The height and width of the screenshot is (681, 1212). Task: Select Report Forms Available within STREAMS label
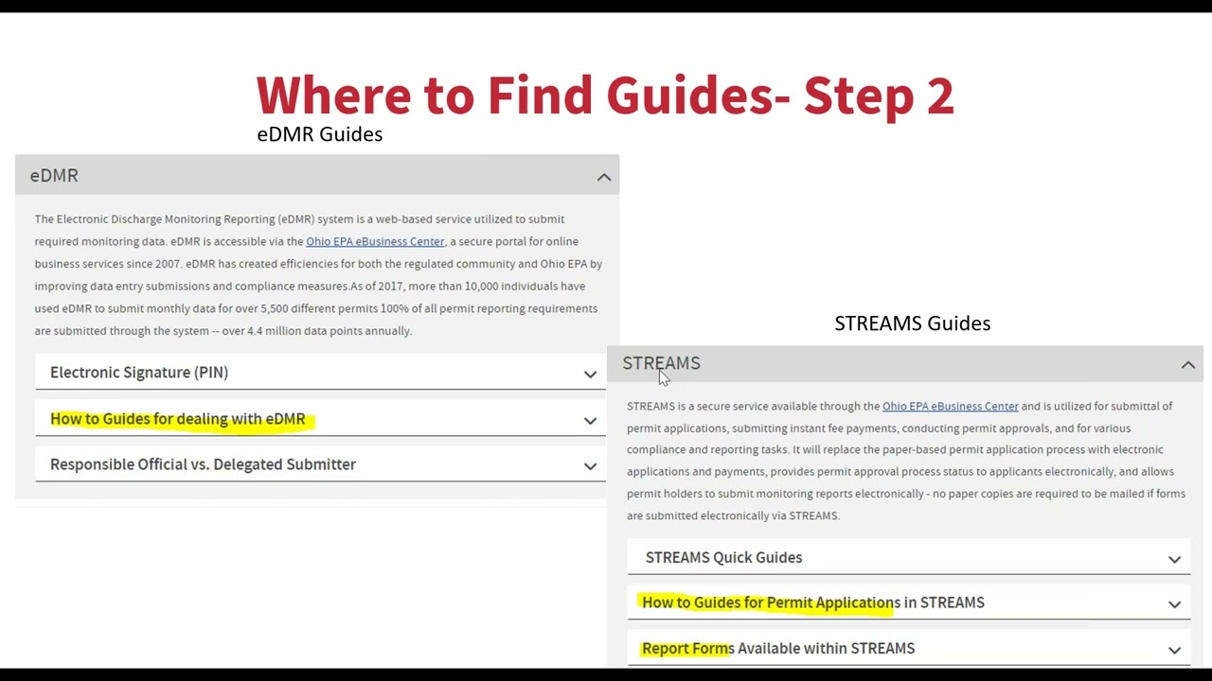(778, 648)
